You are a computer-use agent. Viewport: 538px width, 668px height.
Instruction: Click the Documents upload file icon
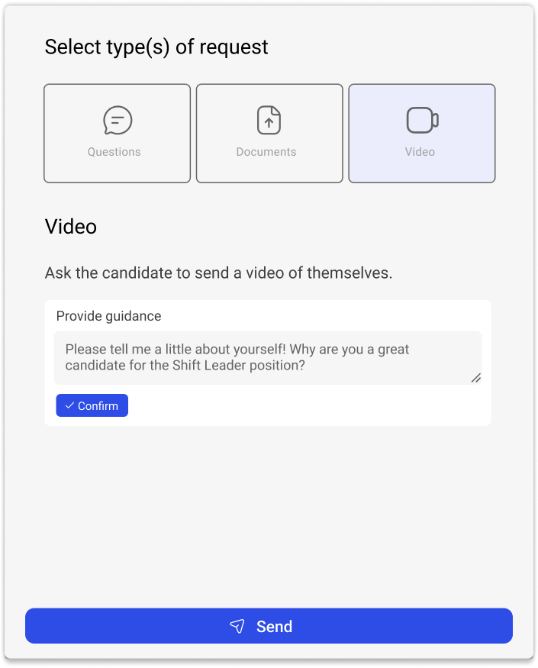click(x=269, y=120)
